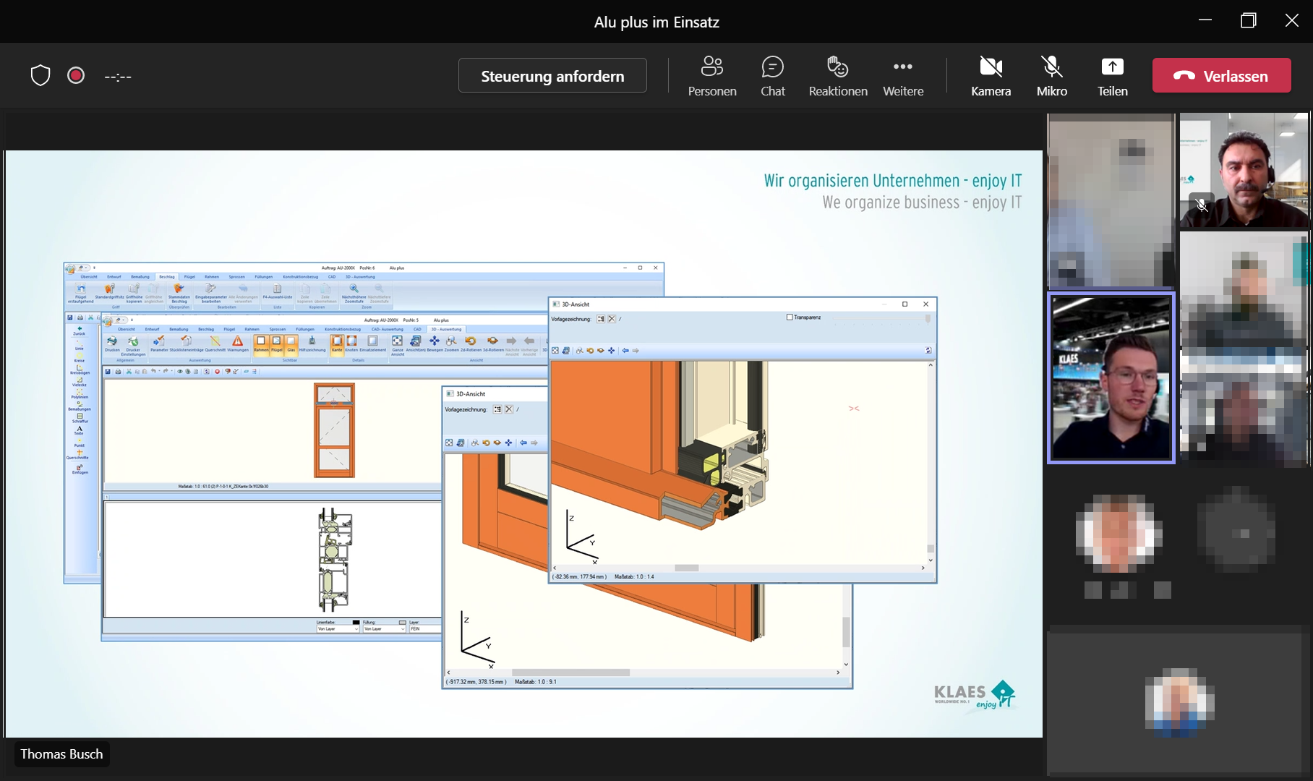Select the Polylinien drawing tool
This screenshot has width=1313, height=781.
point(80,394)
